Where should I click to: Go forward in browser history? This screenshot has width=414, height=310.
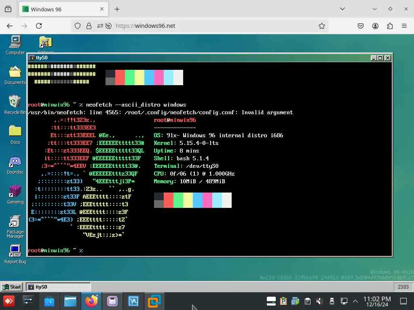pyautogui.click(x=24, y=26)
